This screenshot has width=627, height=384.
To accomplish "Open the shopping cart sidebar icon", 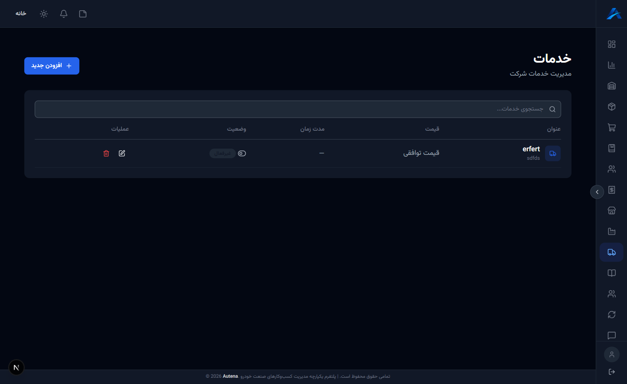I will point(611,127).
